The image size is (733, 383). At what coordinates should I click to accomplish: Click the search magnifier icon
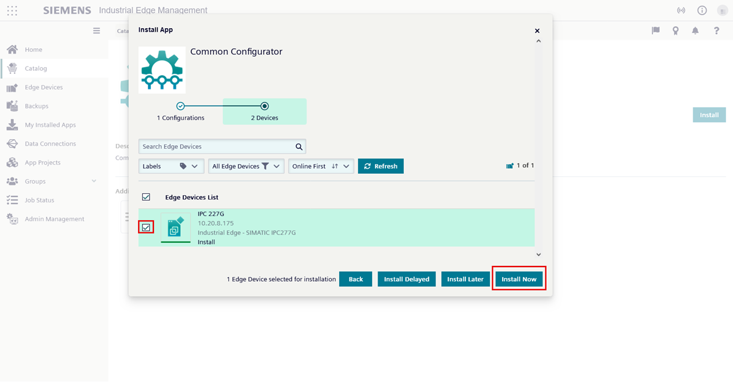(299, 146)
